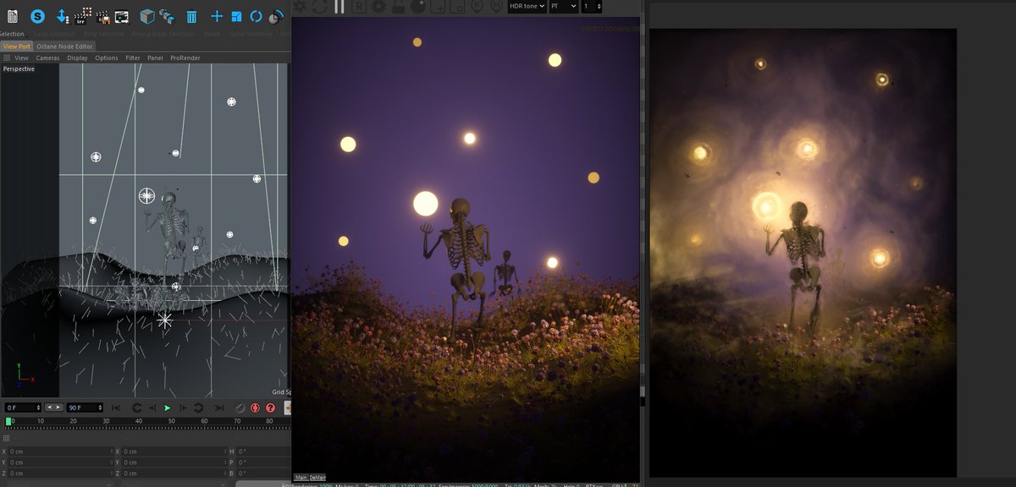Pause the Octane live viewer render
The height and width of the screenshot is (487, 1016).
[x=340, y=6]
